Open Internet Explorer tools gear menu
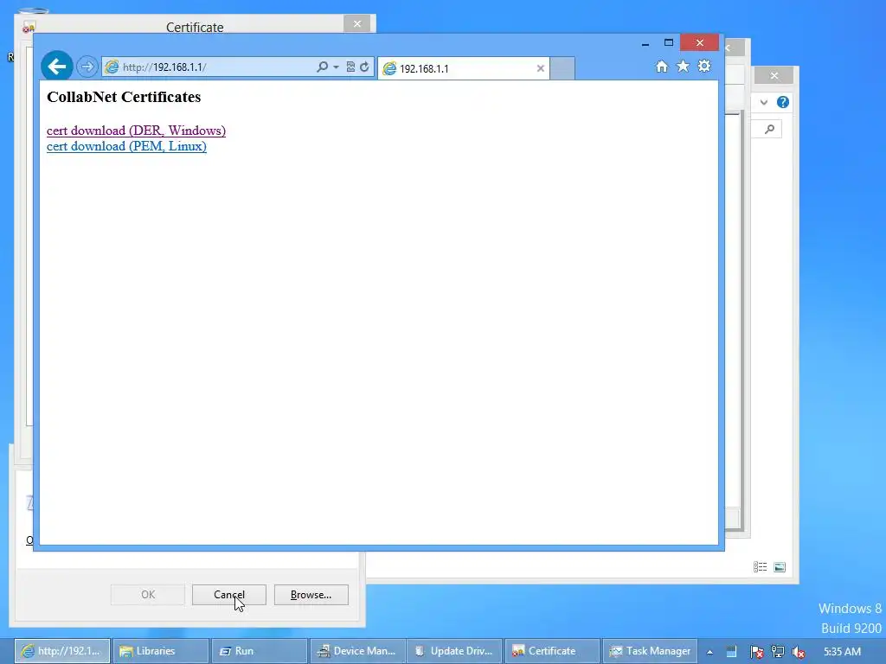The image size is (886, 664). (x=704, y=66)
